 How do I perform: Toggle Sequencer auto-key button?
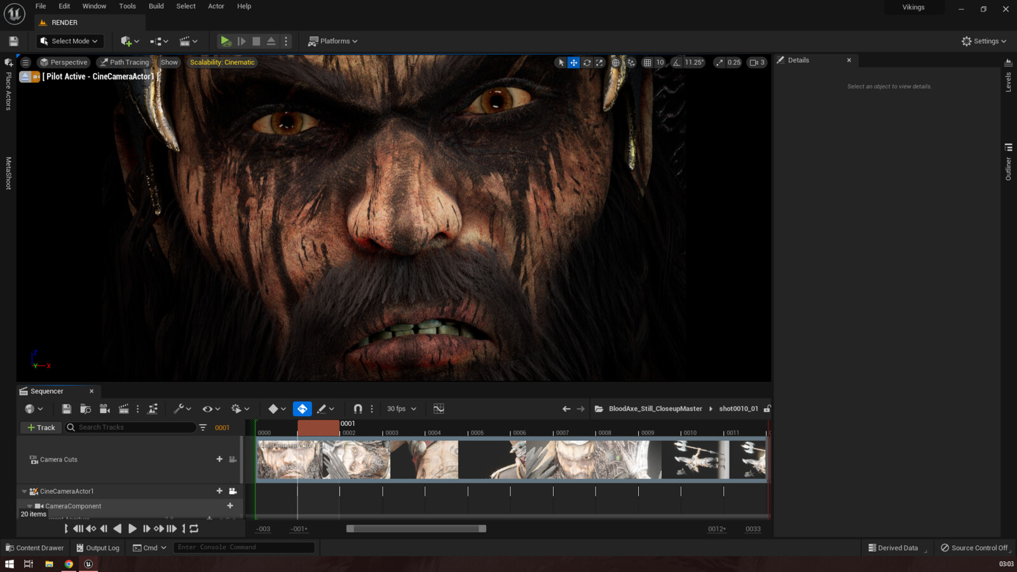click(x=303, y=409)
